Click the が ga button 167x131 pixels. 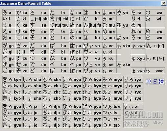[x=9, y=46]
